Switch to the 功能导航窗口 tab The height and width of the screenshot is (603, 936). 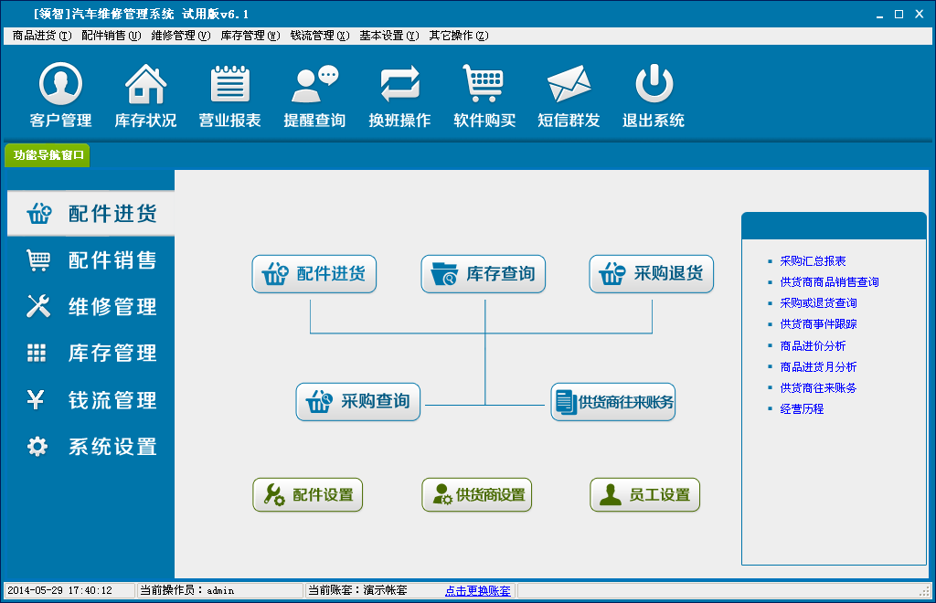point(48,155)
